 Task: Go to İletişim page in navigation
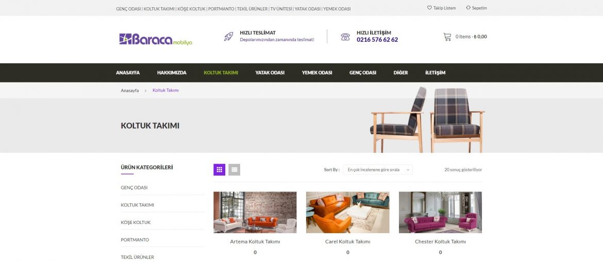(x=435, y=73)
